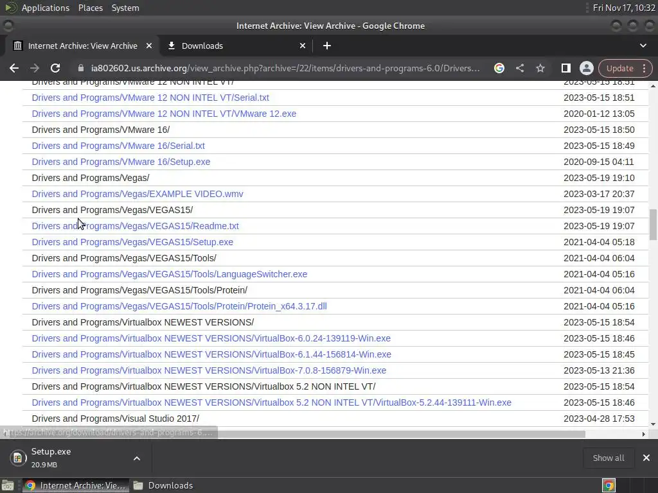Close the downloads bar
Screen dimensions: 658x493
click(646, 458)
